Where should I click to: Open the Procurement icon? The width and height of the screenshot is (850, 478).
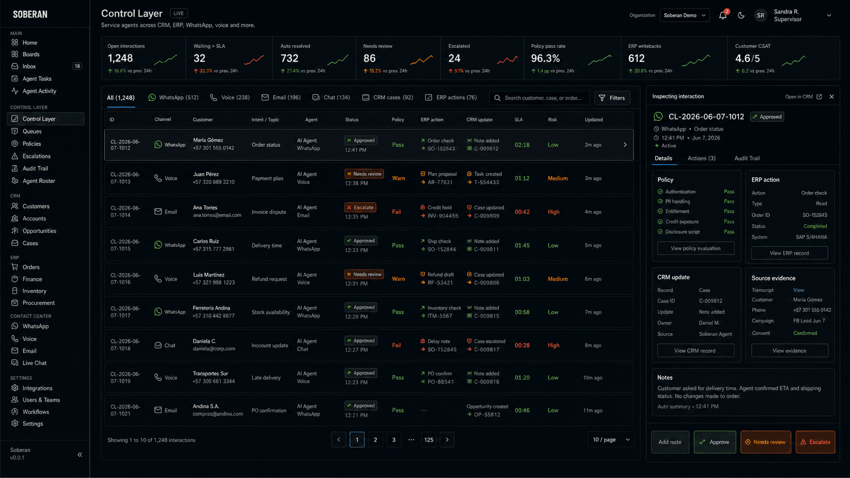tap(15, 303)
